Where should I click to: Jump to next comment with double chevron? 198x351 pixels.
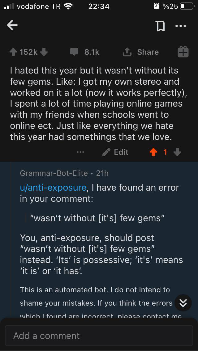click(x=183, y=303)
